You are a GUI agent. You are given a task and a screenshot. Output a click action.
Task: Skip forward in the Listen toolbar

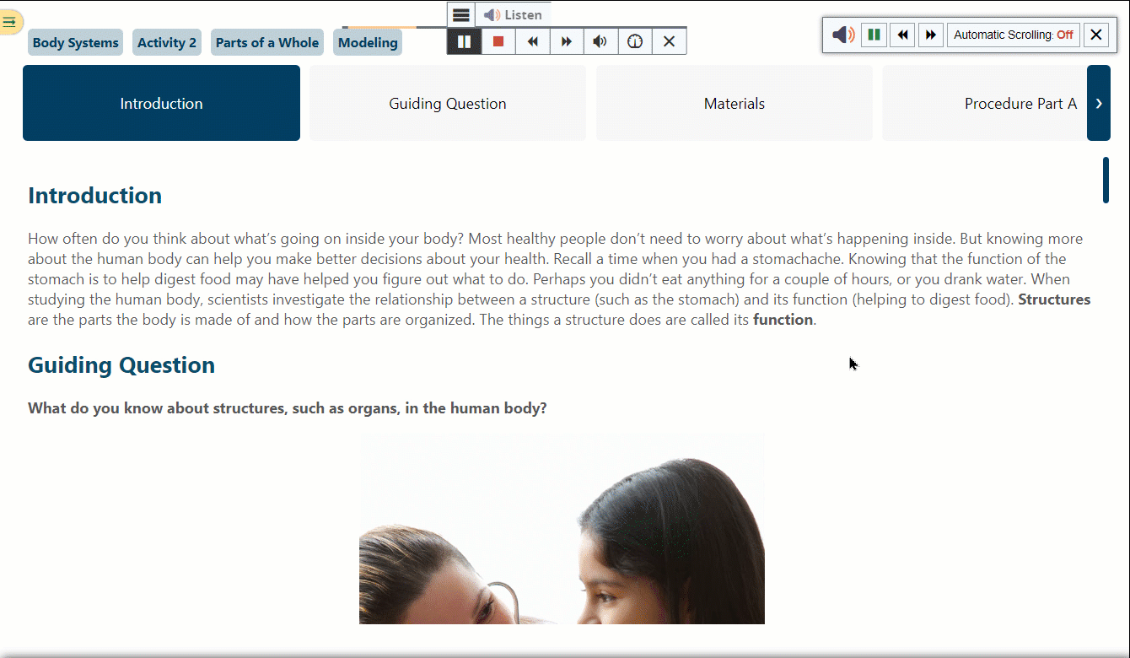pos(567,41)
